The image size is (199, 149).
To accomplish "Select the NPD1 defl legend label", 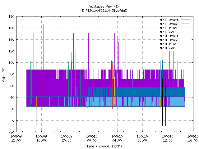I will coord(168,48).
